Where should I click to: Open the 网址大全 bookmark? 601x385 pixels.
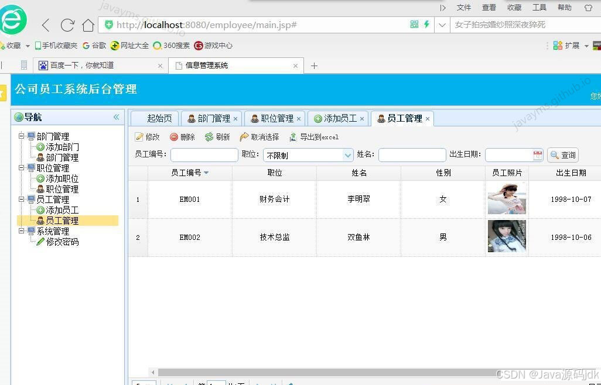129,46
